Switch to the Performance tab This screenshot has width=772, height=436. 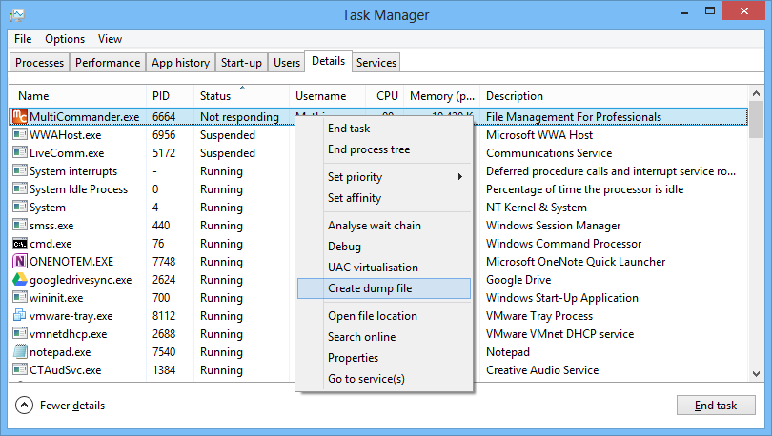tap(108, 63)
